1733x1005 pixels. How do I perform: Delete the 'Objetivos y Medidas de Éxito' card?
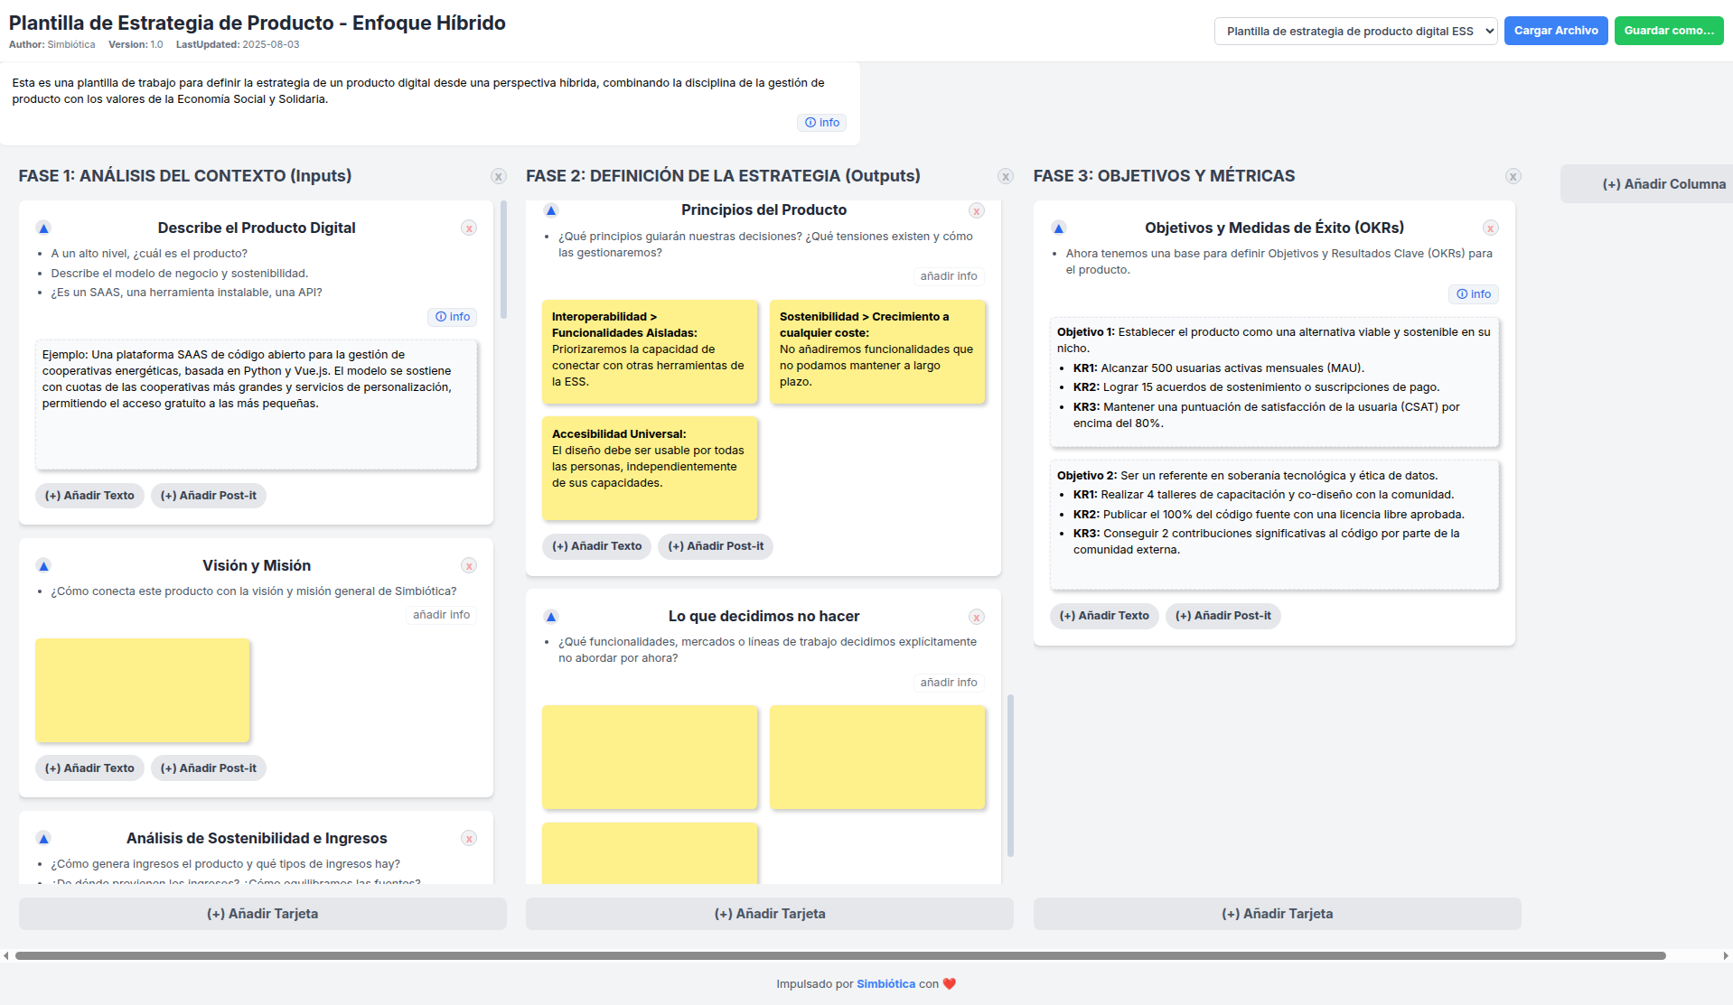pyautogui.click(x=1490, y=228)
